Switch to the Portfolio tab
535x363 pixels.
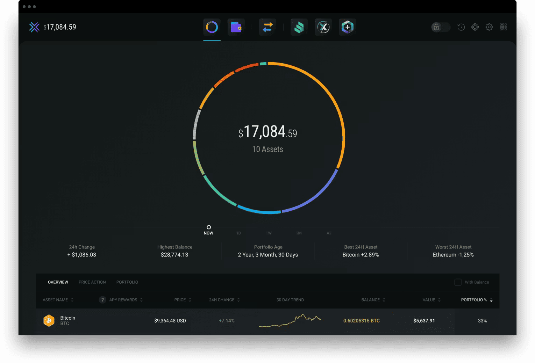[x=127, y=282]
